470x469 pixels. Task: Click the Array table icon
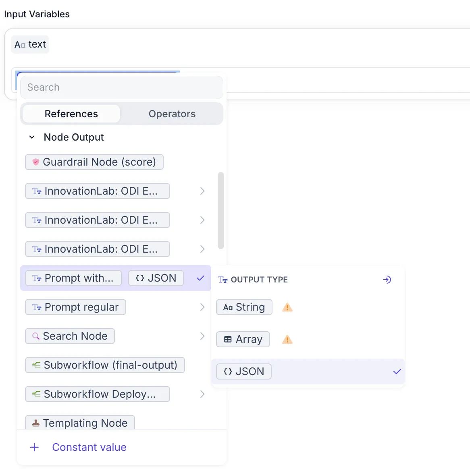point(228,339)
